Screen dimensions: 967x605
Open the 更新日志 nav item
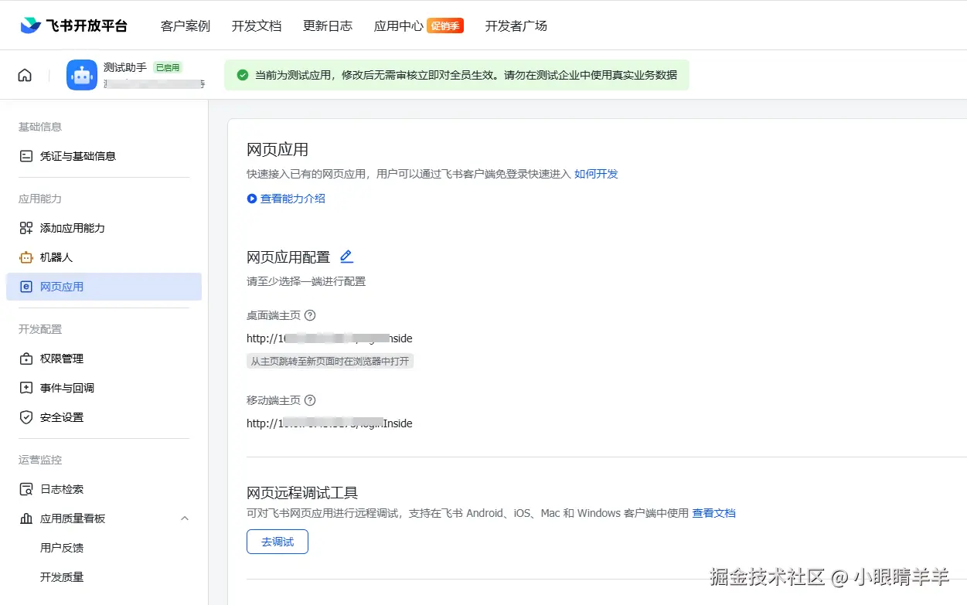pos(328,25)
